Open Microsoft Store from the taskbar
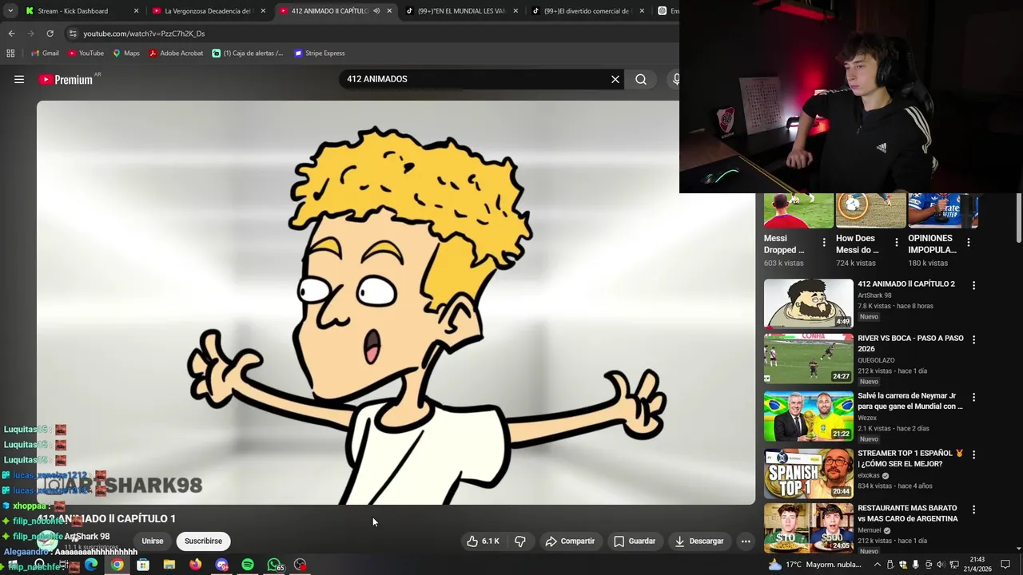Screen dimensions: 1023x575 click(143, 565)
